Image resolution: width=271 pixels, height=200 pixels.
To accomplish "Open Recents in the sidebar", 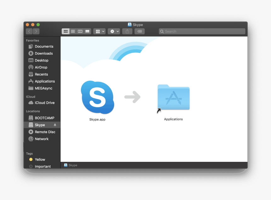I will 42,74.
